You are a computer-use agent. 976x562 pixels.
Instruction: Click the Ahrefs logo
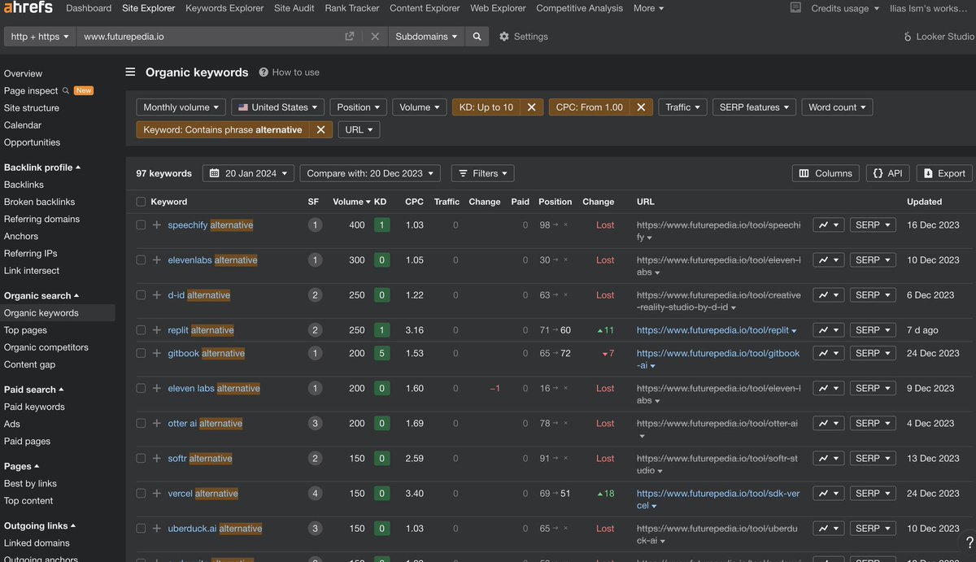tap(27, 8)
